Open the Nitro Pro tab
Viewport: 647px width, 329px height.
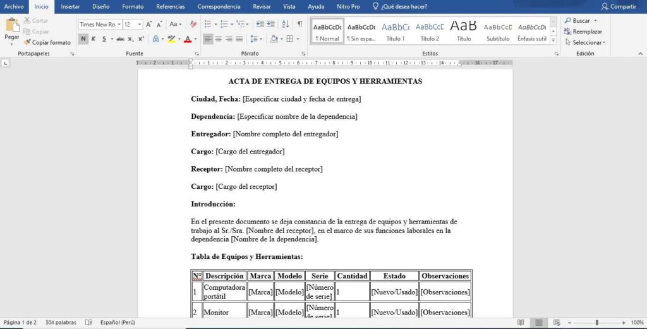tap(348, 6)
